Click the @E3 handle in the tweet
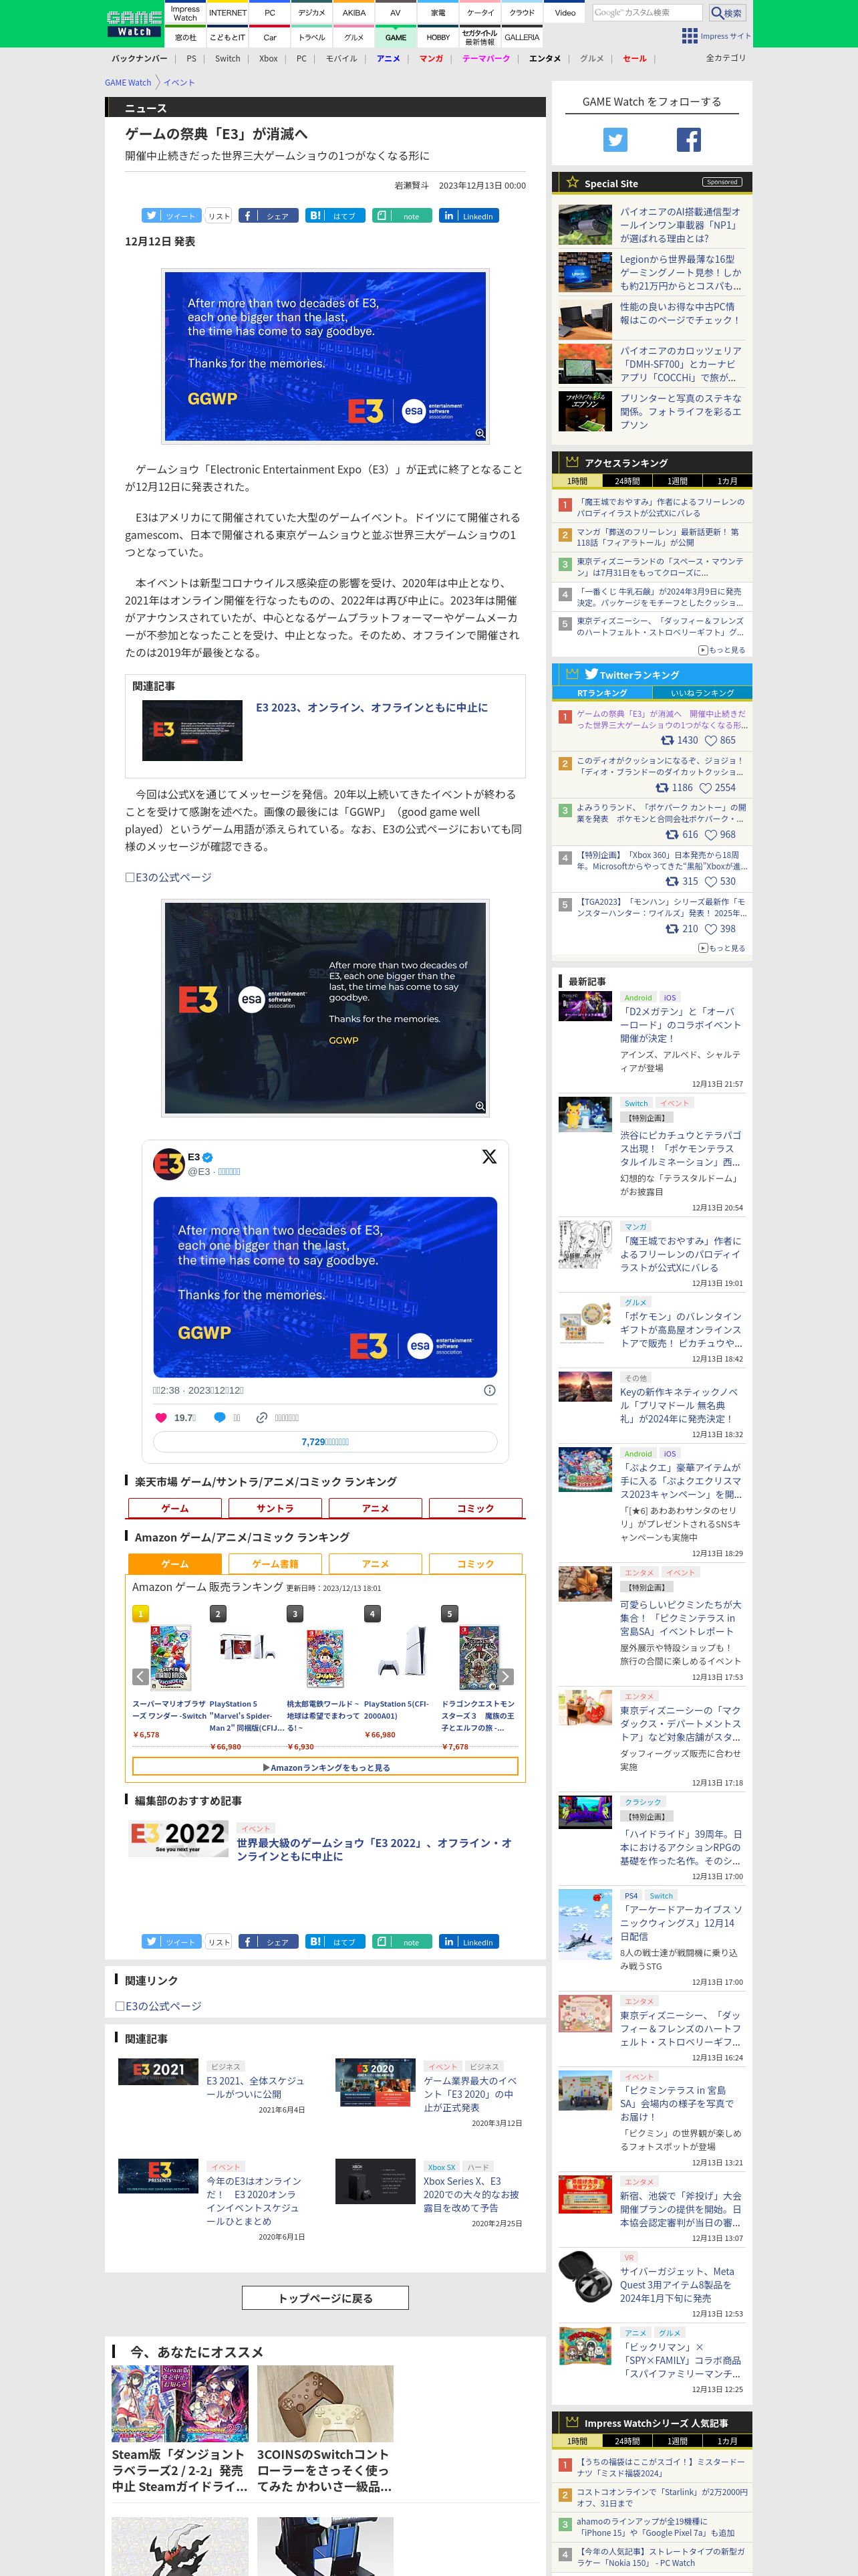Viewport: 858px width, 2576px height. click(198, 1171)
